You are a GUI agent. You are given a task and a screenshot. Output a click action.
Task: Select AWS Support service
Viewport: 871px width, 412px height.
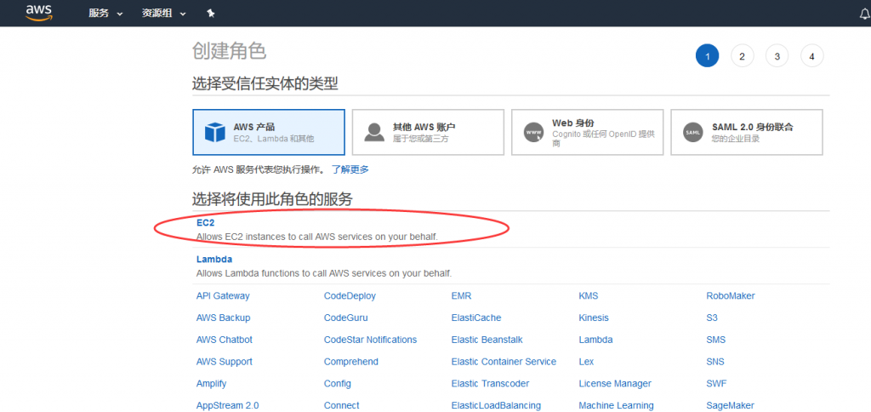(x=225, y=362)
